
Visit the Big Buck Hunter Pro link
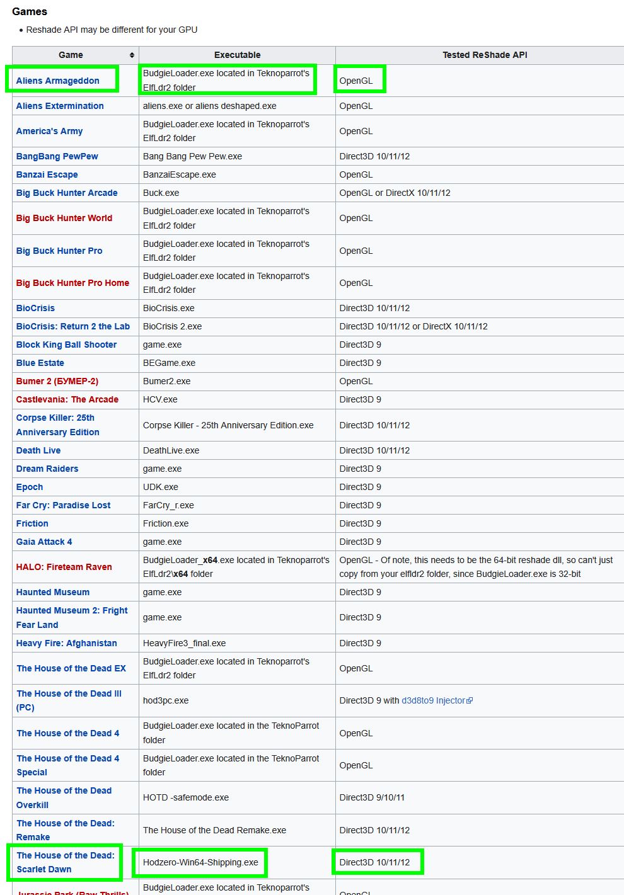59,251
